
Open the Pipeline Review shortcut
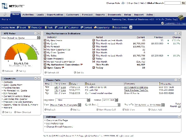pyautogui.click(x=12, y=88)
